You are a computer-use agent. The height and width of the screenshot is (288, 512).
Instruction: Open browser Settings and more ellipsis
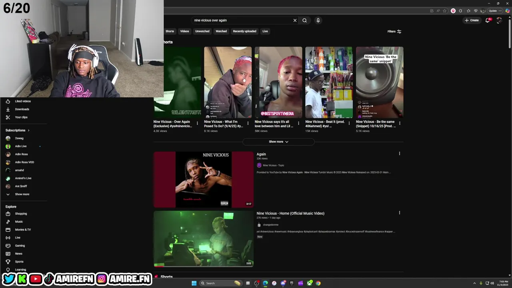click(500, 11)
